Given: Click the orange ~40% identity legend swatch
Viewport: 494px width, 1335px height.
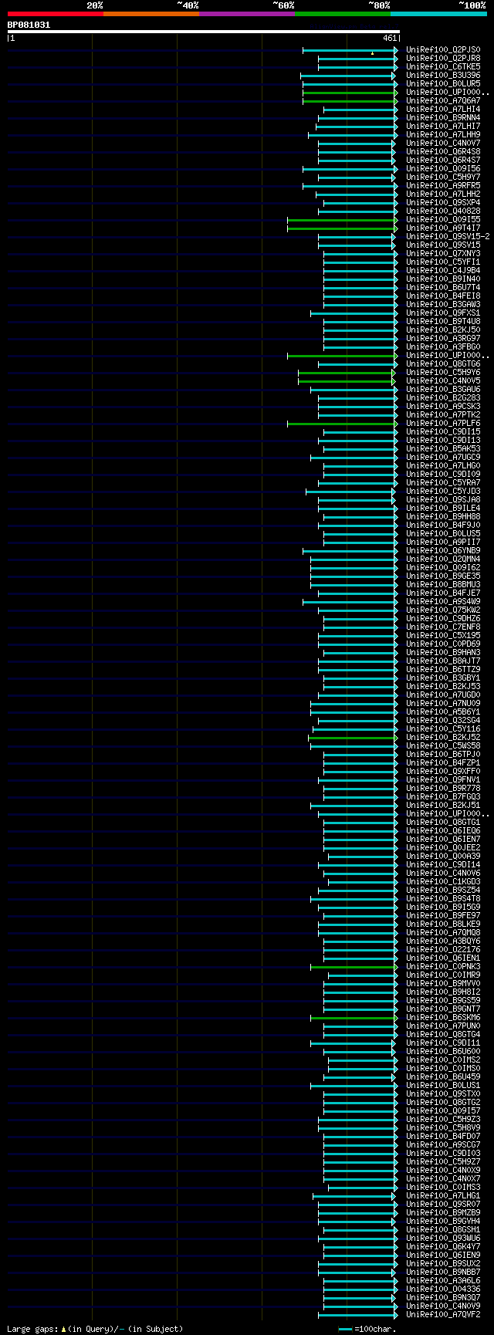Looking at the screenshot, I should tap(151, 14).
